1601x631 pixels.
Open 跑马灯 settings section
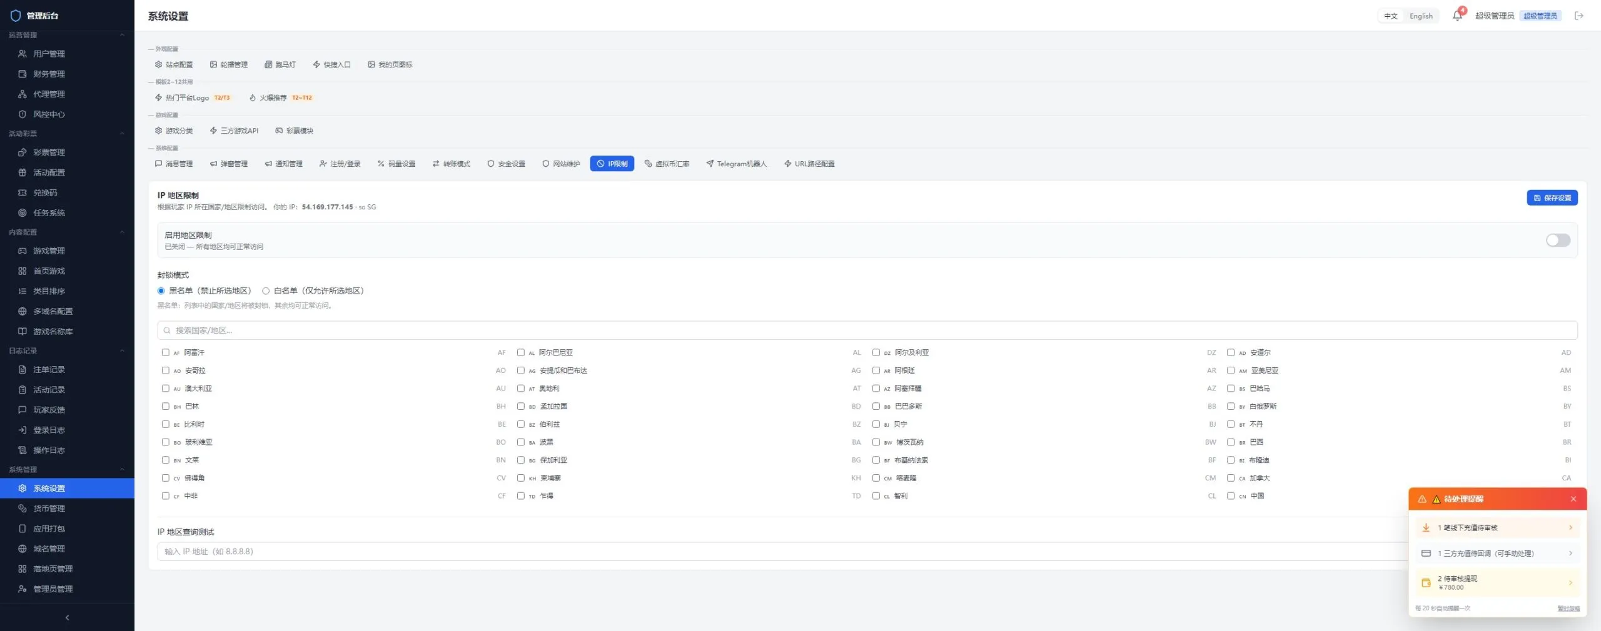coord(280,64)
